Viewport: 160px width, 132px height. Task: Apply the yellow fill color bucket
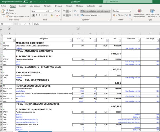tap(52, 15)
